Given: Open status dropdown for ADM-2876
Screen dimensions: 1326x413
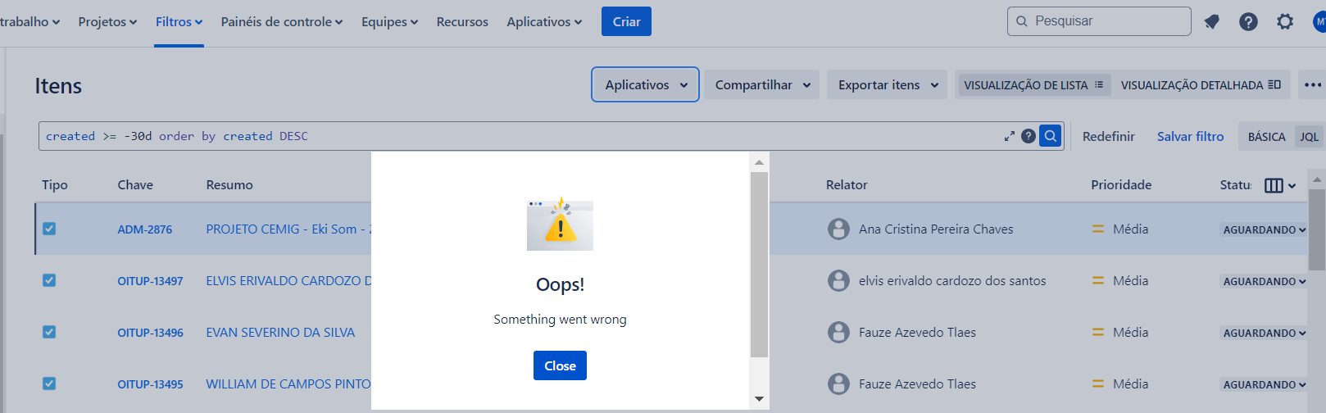Looking at the screenshot, I should (x=1264, y=229).
